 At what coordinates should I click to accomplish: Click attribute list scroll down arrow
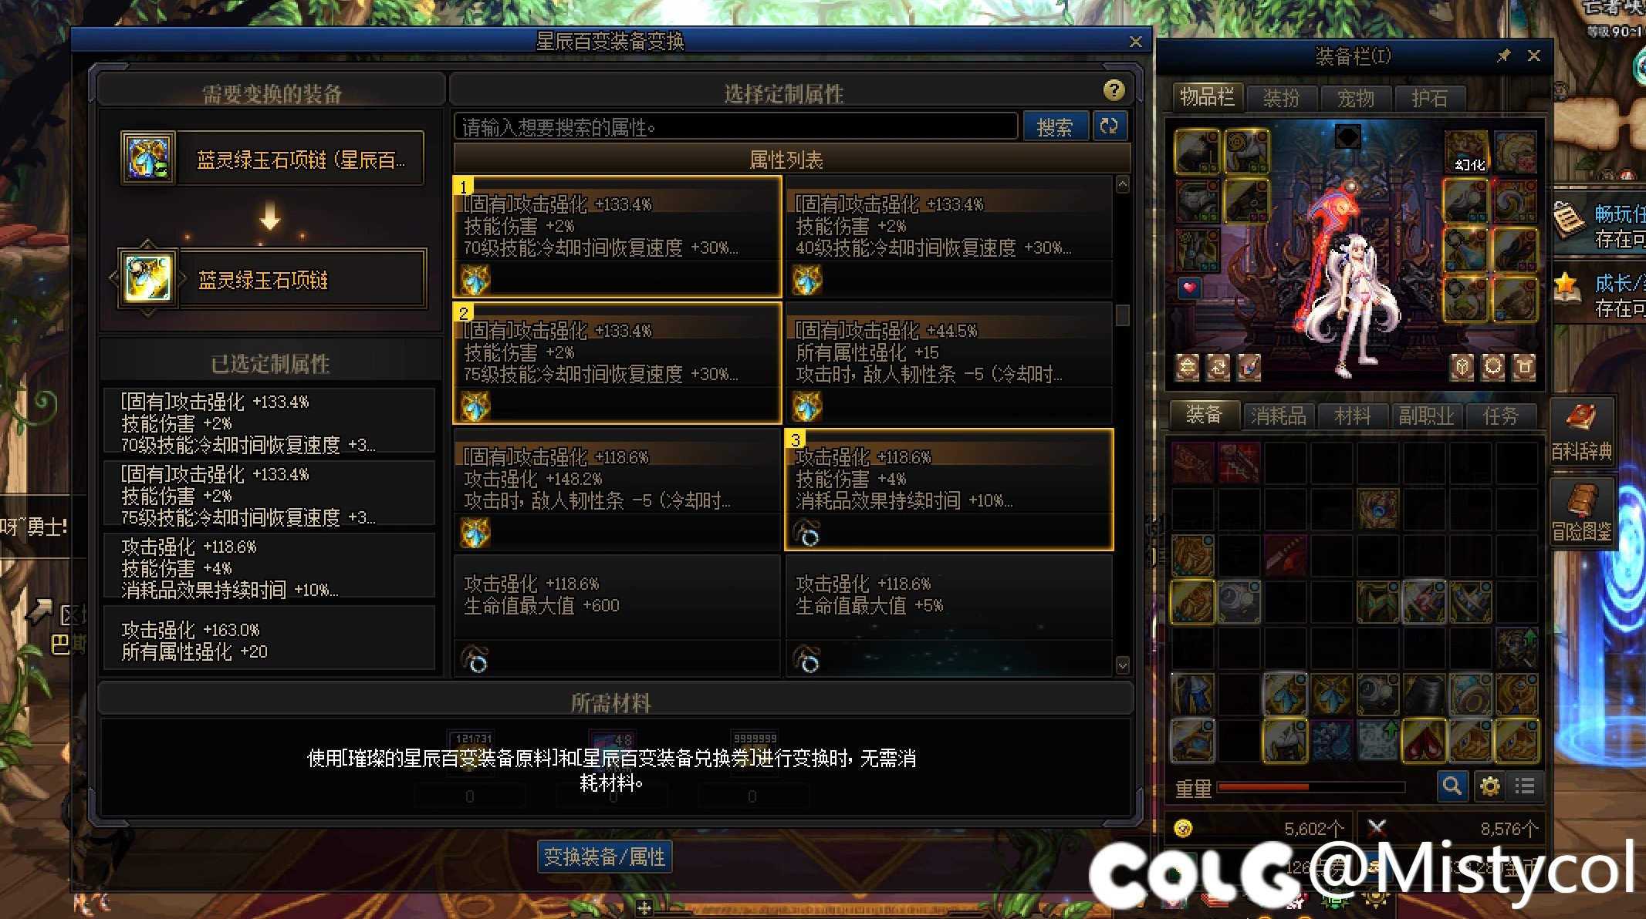1123,665
